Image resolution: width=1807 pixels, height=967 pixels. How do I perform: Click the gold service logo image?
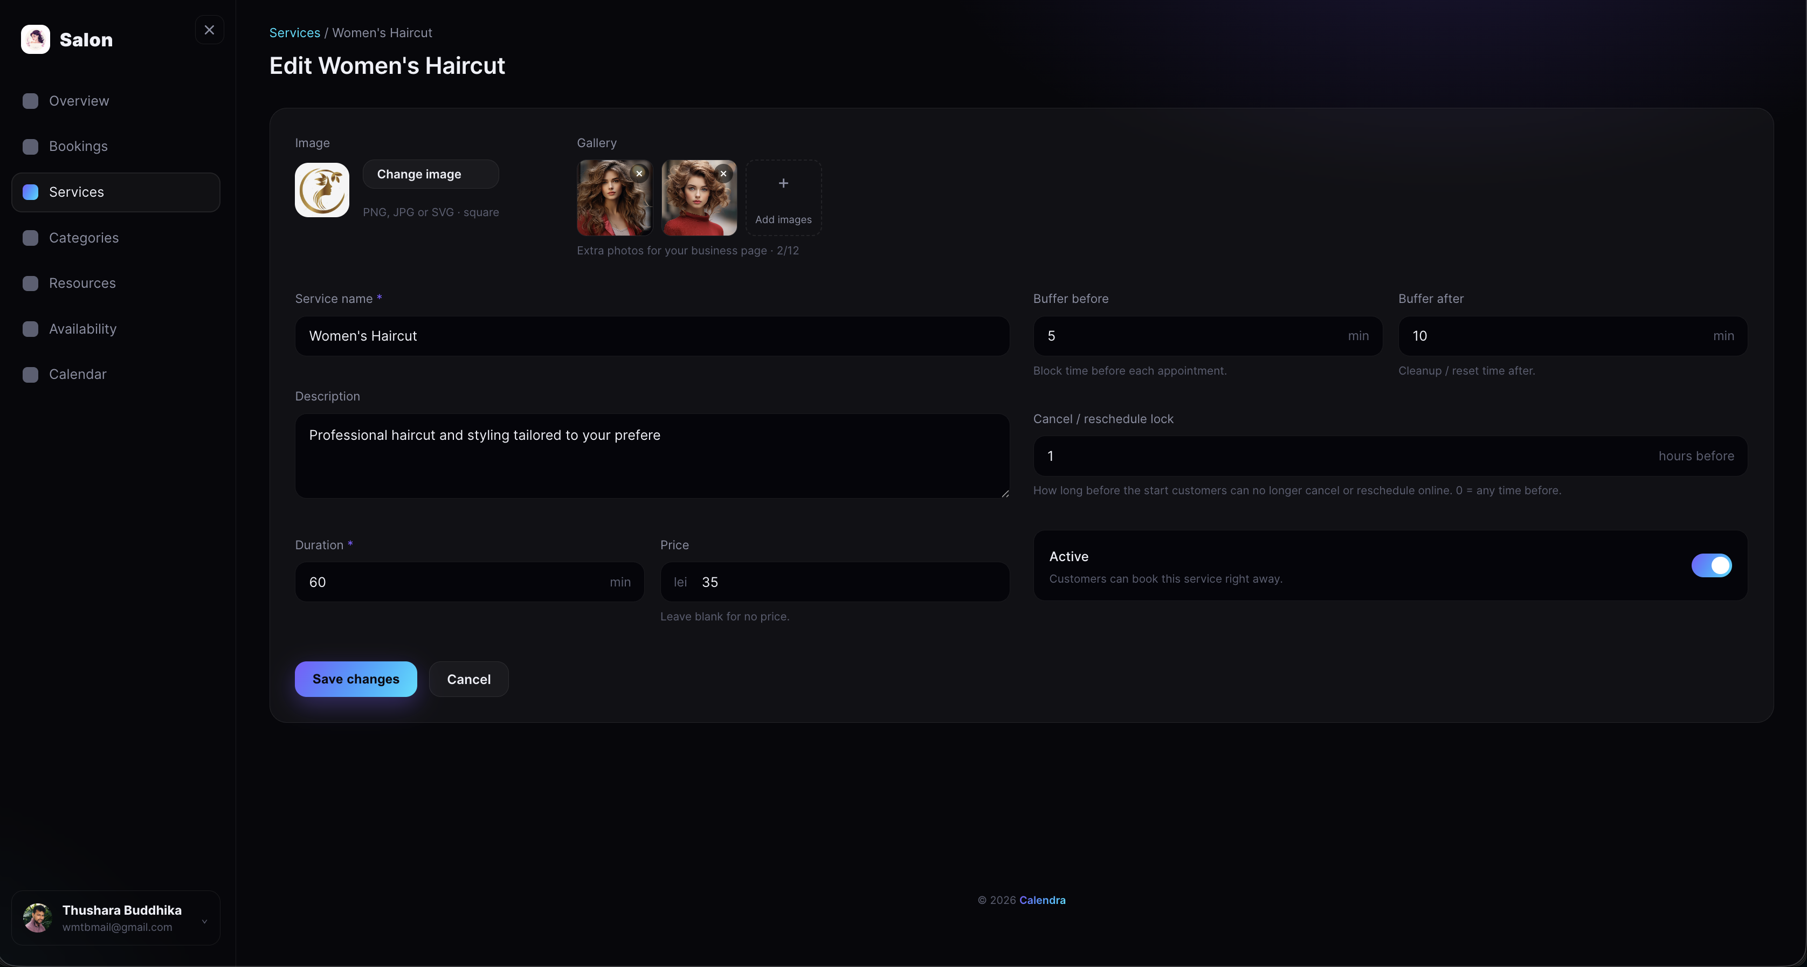(322, 190)
